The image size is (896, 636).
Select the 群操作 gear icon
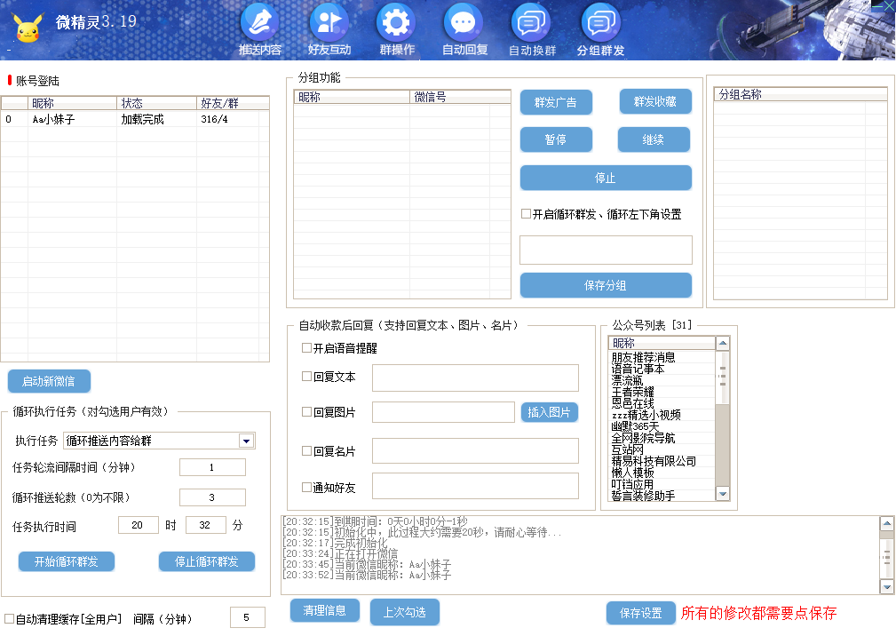[x=395, y=27]
